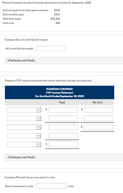The image size is (123, 193).
Task: Click the fourth row Total amount field
Action: pos(63,135)
